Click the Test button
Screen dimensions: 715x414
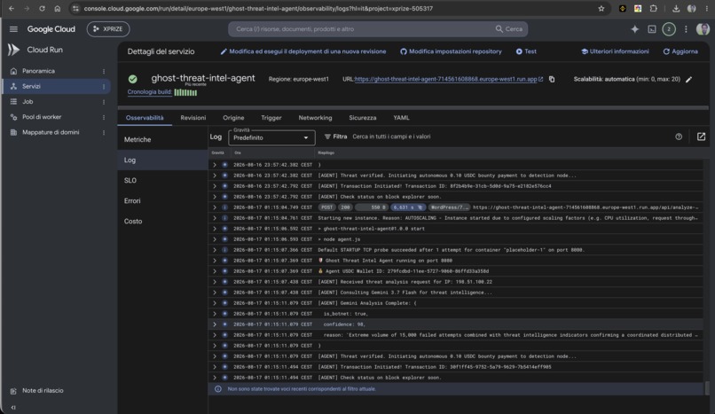pos(526,51)
